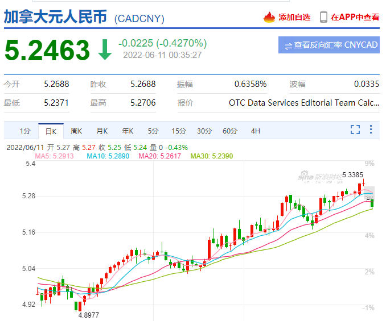386x321 pixels.
Task: Click the change value -0.0225 (-0.4270%)
Action: coord(162,43)
